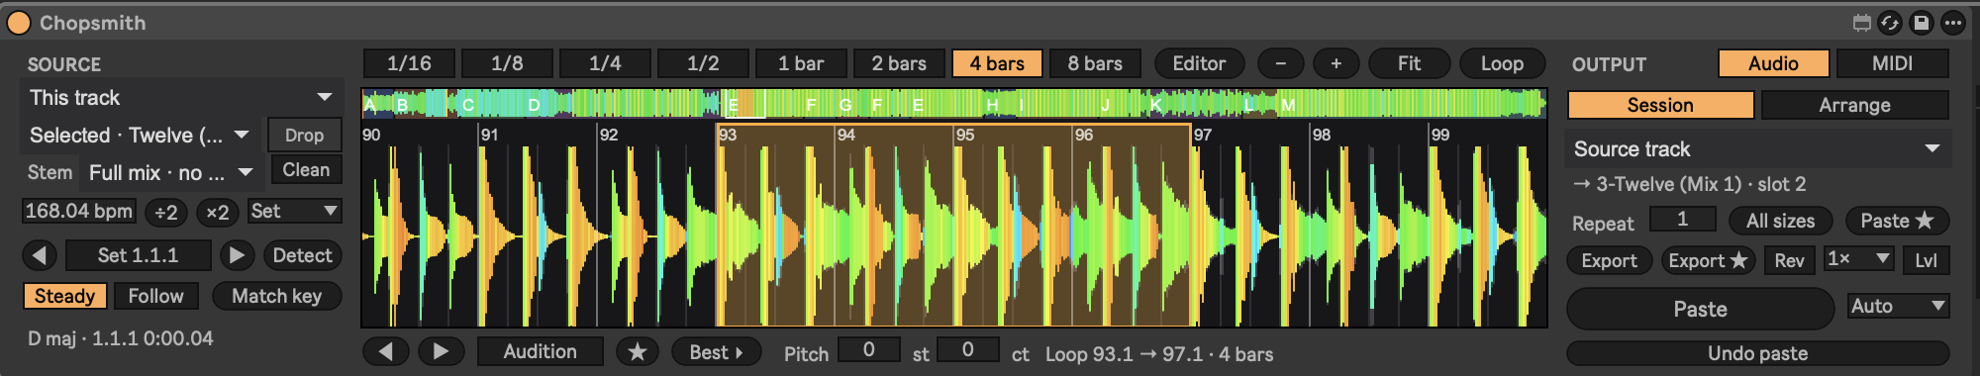The width and height of the screenshot is (1980, 376).
Task: Double tempo with the ×2 button
Action: pyautogui.click(x=218, y=212)
